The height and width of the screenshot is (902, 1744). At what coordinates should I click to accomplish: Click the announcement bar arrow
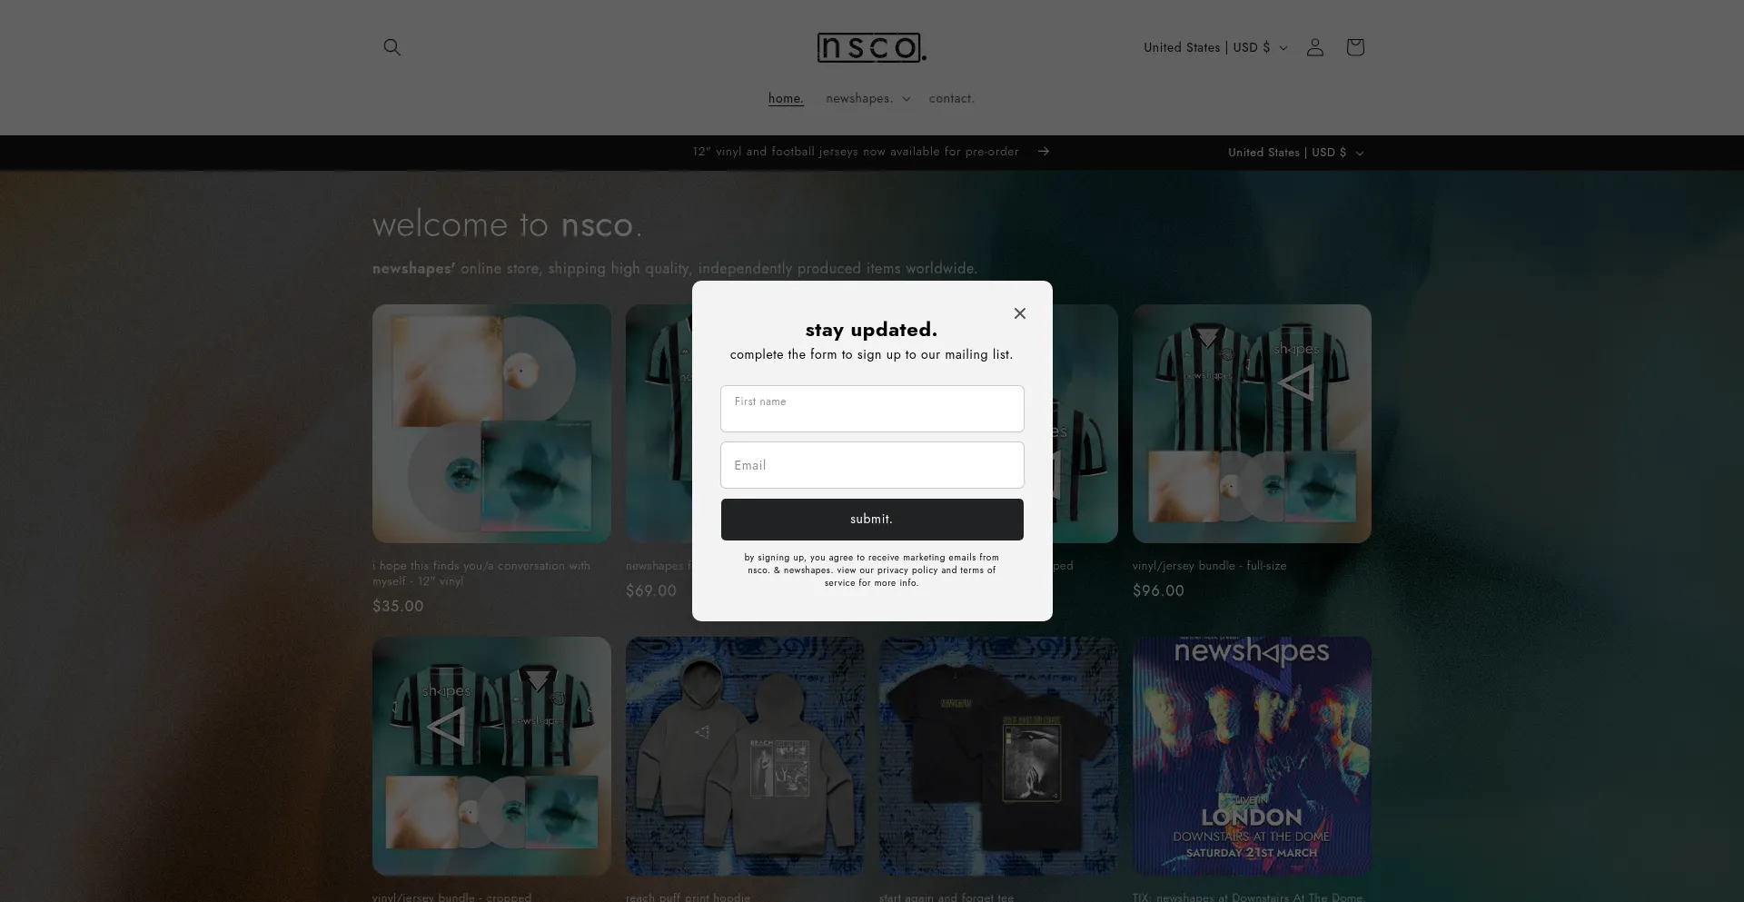click(1044, 152)
